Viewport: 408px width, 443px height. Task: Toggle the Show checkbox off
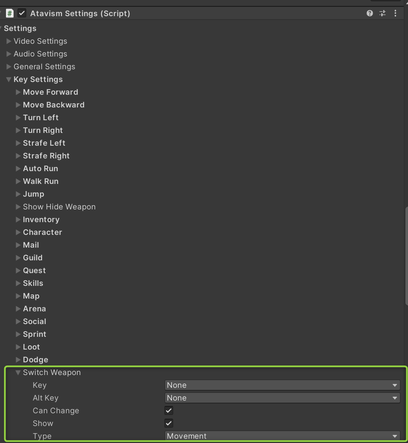pos(169,423)
